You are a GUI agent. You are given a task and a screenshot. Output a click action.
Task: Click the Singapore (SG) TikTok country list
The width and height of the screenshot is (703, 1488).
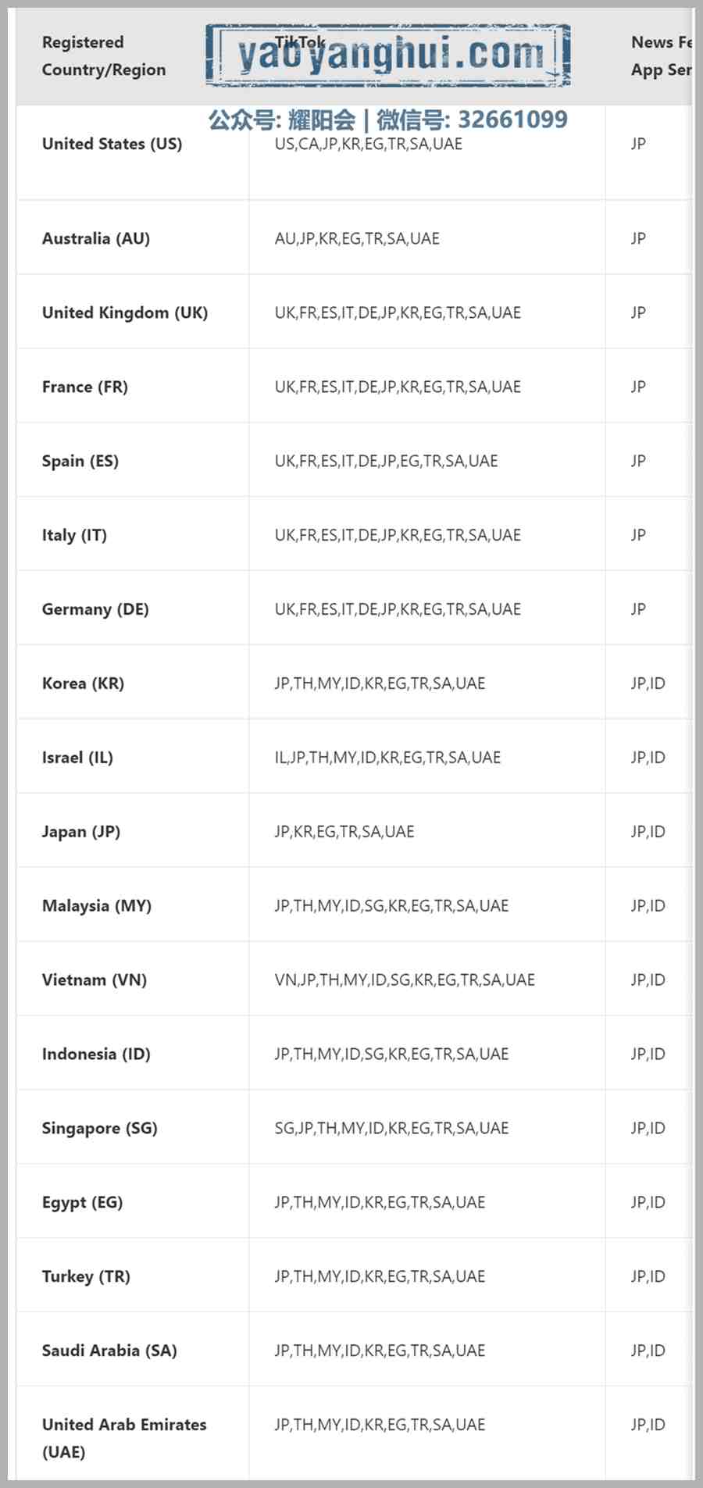pos(391,1129)
